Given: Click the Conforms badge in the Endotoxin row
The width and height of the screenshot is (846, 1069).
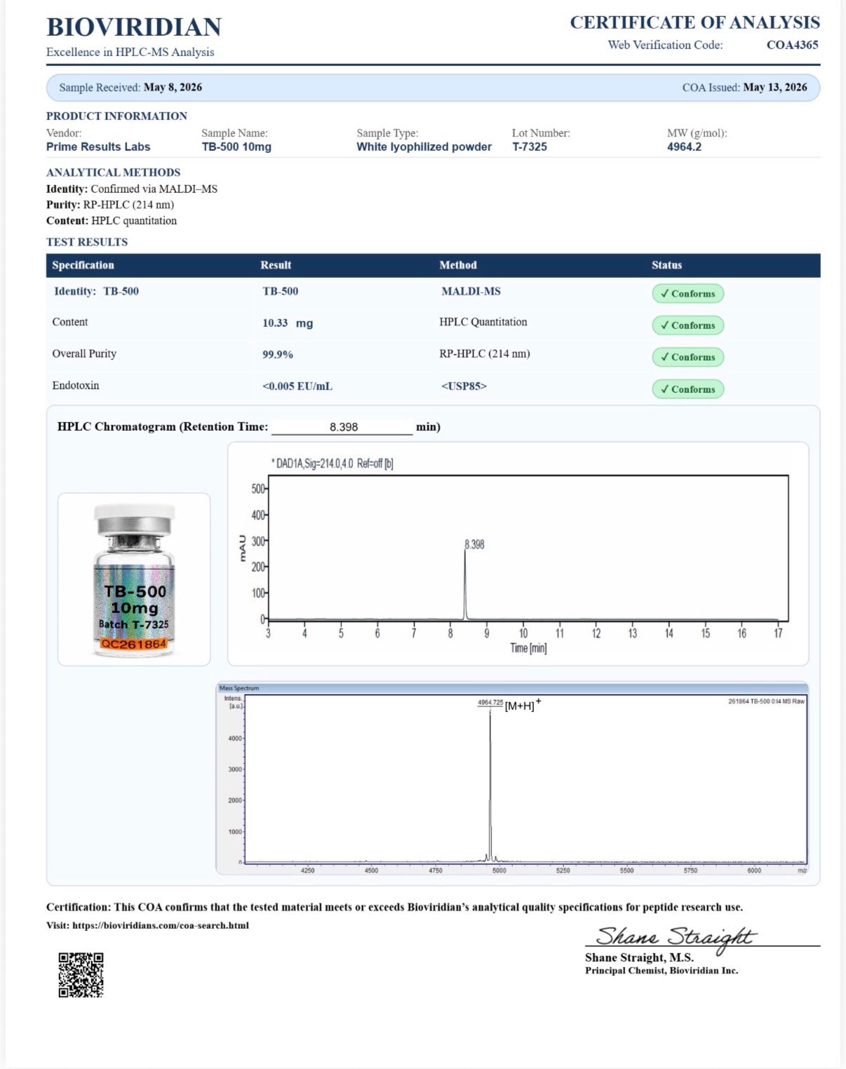Looking at the screenshot, I should coord(687,389).
